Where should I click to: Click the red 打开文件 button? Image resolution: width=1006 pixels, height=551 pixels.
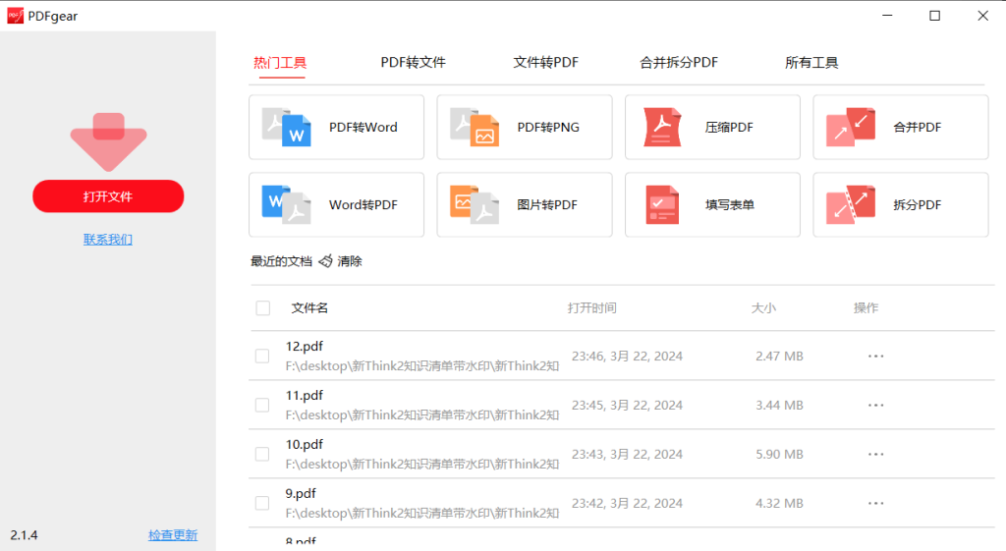108,196
